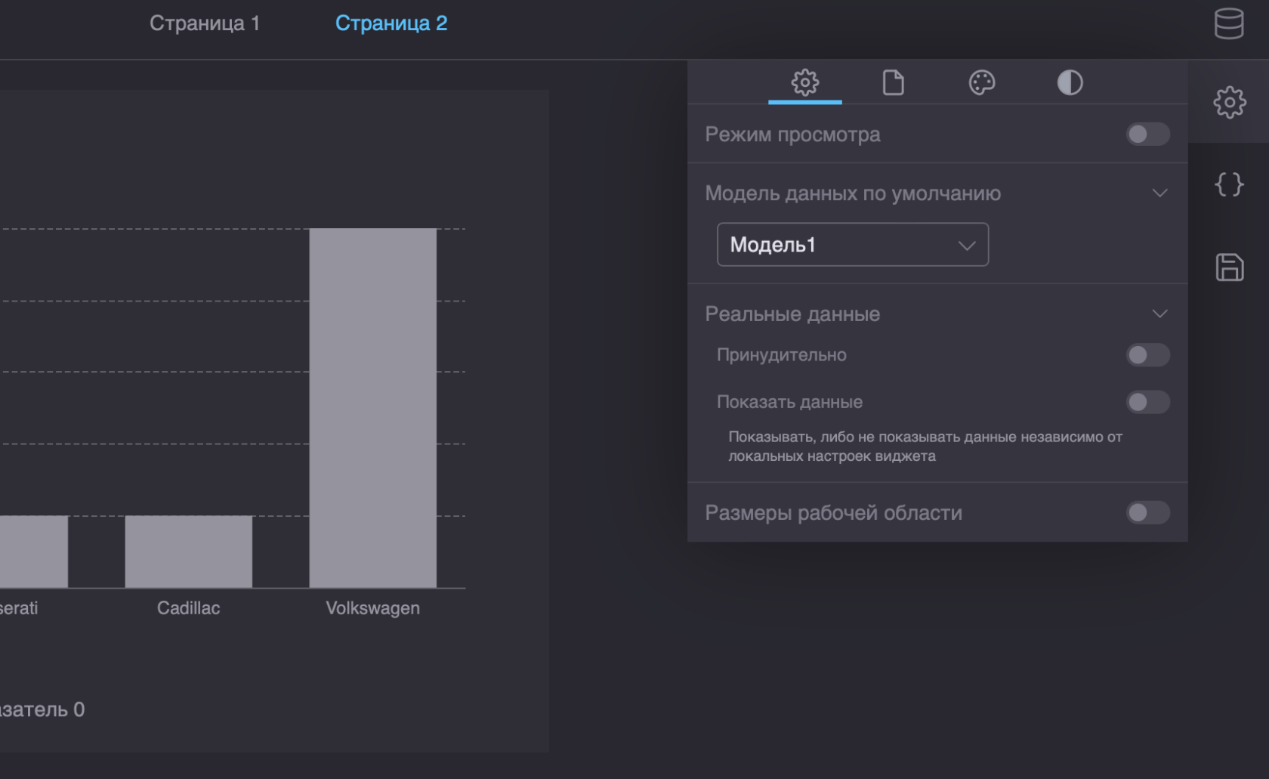Click the save floppy disk icon
Image resolution: width=1269 pixels, height=779 pixels.
(1229, 267)
